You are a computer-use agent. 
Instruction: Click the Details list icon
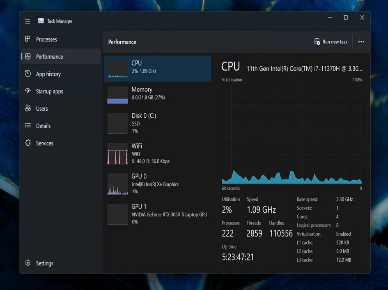[28, 125]
